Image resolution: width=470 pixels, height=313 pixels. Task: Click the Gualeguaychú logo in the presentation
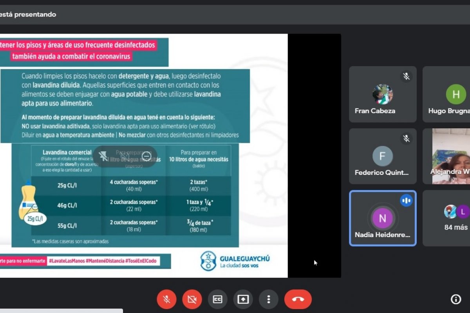tap(235, 261)
